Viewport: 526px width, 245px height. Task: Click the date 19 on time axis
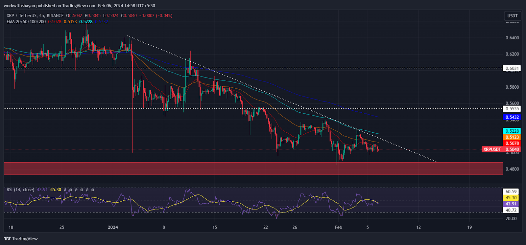tap(469, 227)
